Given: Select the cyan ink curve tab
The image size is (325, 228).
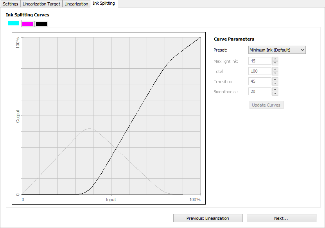Looking at the screenshot, I should click(13, 23).
